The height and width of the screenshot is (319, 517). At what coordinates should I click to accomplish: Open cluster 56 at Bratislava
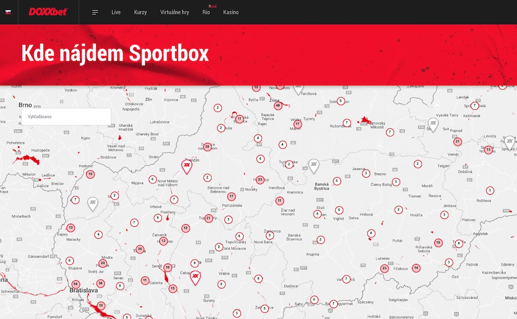[76, 284]
